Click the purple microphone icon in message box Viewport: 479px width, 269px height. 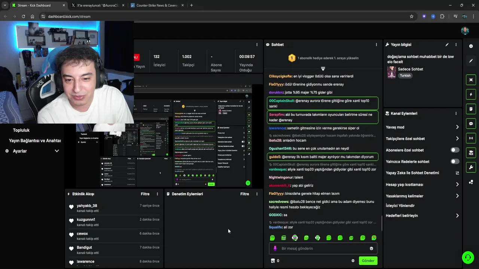click(275, 248)
